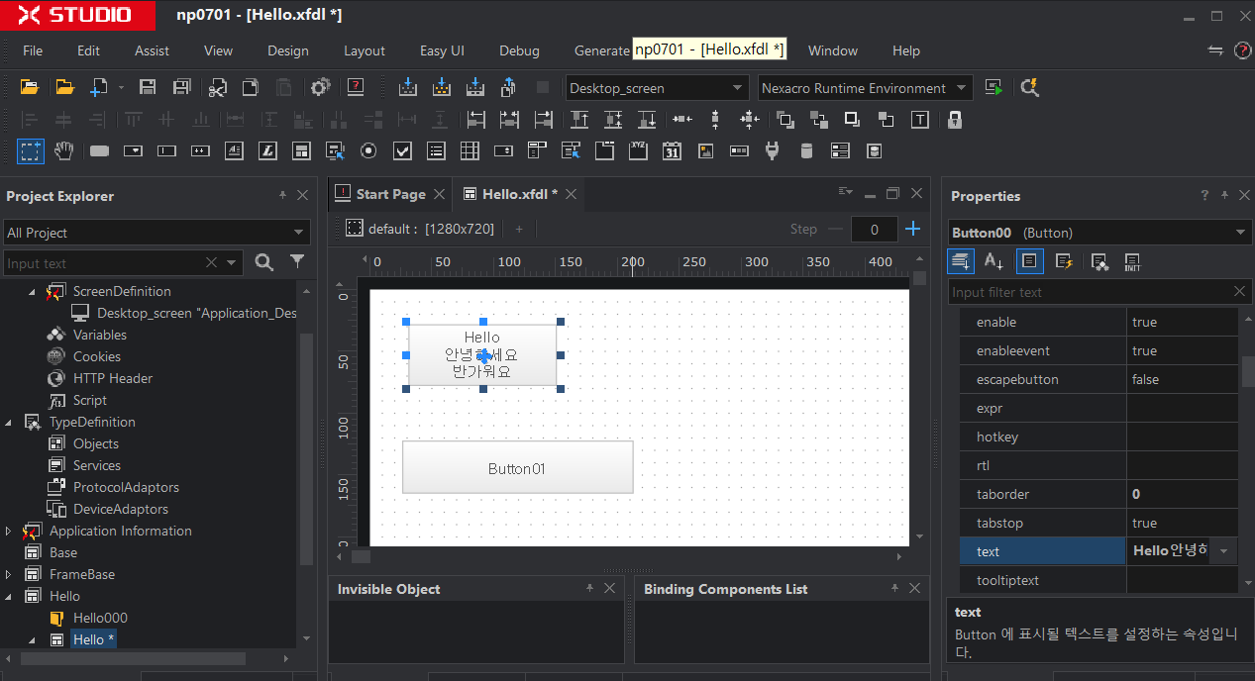Show the Event list view in Properties

[x=1065, y=261]
